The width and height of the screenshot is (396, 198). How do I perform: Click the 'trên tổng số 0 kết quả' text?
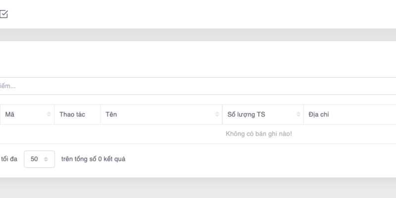point(93,159)
